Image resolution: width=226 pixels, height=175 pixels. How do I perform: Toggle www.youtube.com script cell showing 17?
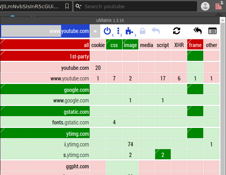tap(163, 78)
